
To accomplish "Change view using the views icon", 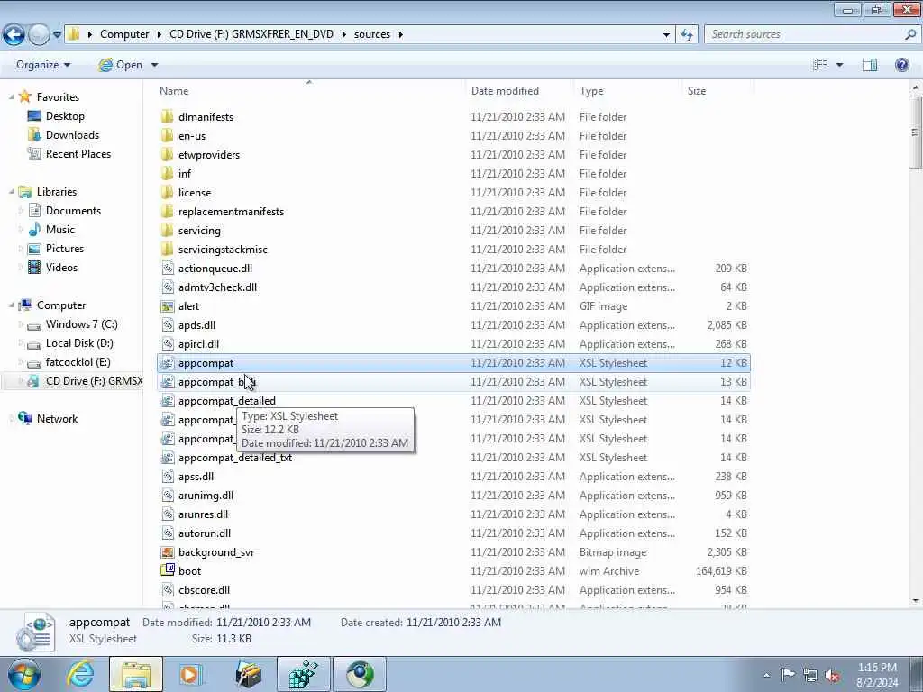I will coord(820,65).
